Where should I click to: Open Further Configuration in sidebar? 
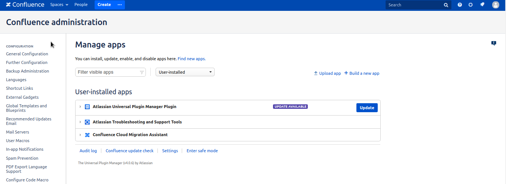tap(27, 62)
